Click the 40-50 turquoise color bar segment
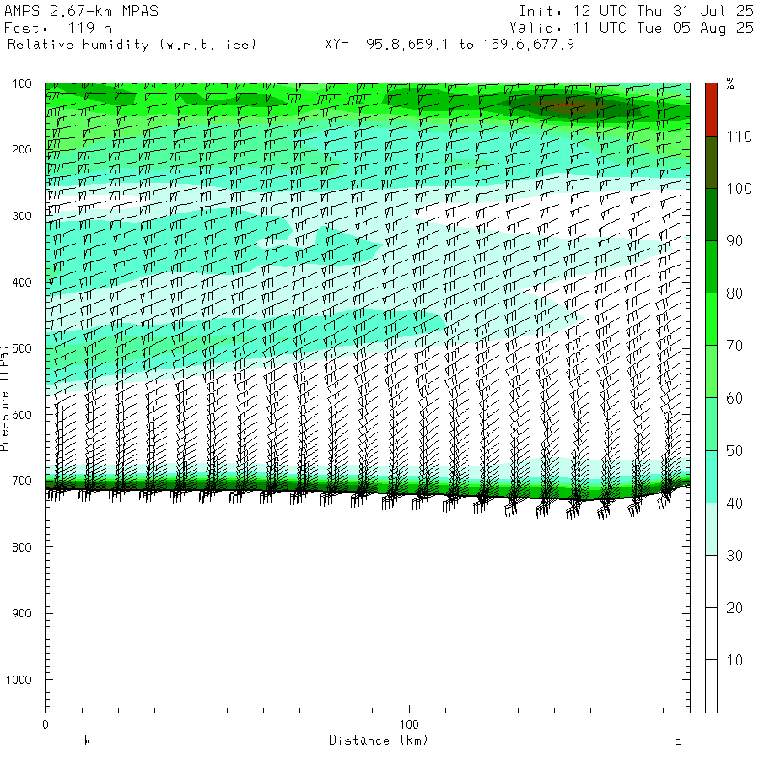 tap(711, 476)
